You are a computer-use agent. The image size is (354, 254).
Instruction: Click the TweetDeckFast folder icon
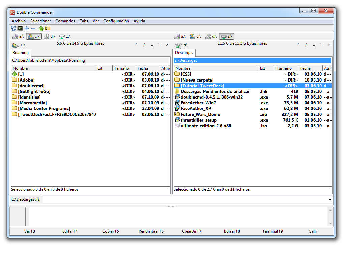15,114
